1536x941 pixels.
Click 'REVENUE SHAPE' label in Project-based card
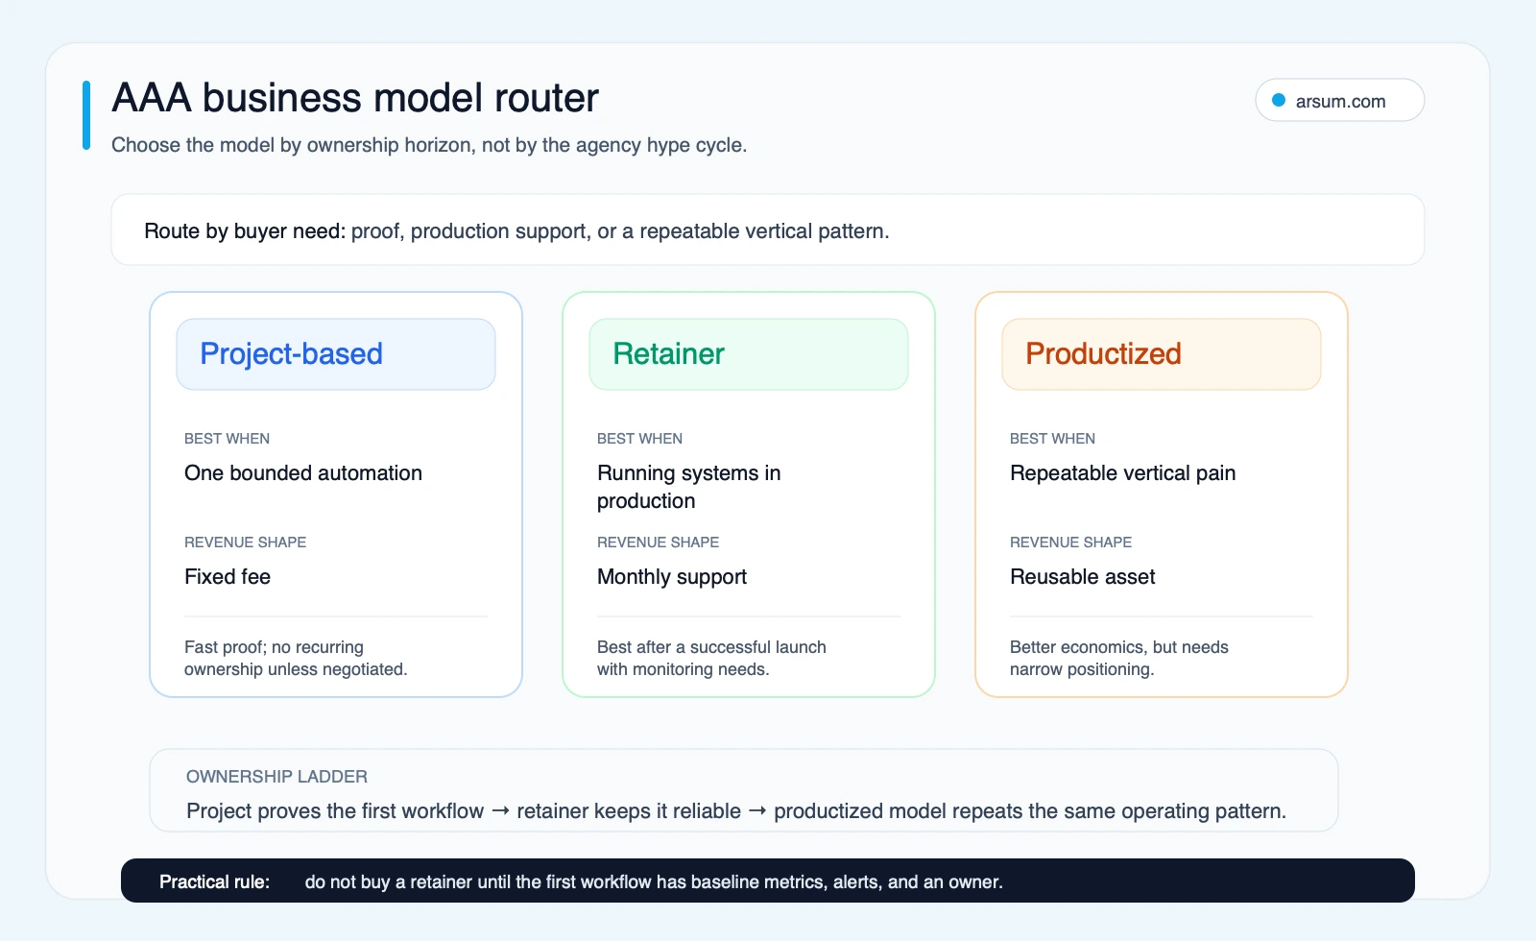click(x=245, y=543)
